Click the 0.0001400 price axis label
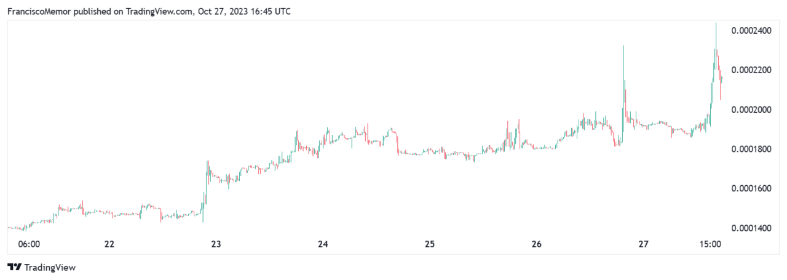 [752, 228]
